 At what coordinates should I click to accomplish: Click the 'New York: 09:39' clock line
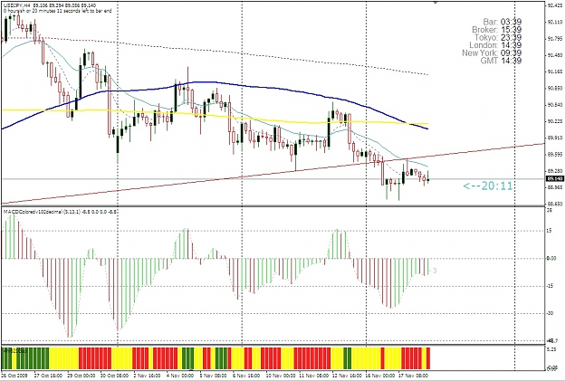point(492,53)
